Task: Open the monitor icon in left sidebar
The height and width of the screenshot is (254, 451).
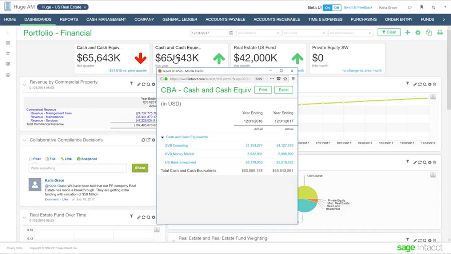Action: coord(8,64)
